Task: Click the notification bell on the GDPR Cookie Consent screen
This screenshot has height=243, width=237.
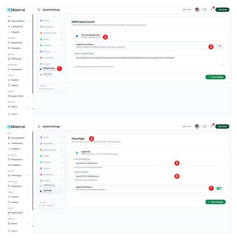Action: 211,10
